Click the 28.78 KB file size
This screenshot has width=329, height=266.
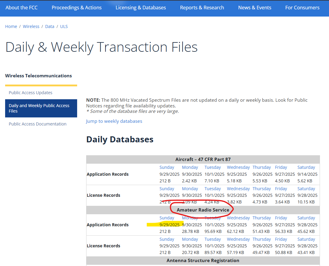[190, 231]
